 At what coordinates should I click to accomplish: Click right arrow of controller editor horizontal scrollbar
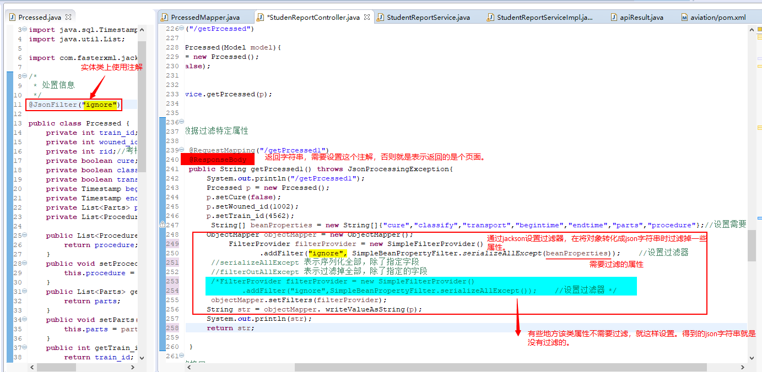742,367
